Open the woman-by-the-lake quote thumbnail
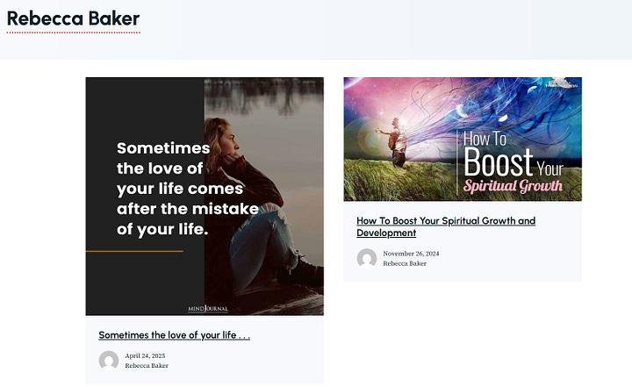Image resolution: width=632 pixels, height=387 pixels. coord(205,197)
